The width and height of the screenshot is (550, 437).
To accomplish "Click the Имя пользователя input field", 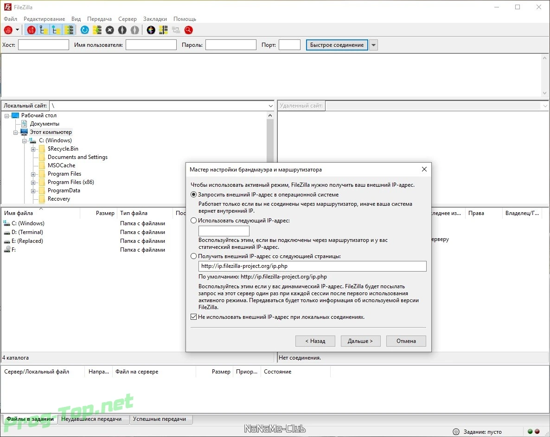I will (151, 45).
